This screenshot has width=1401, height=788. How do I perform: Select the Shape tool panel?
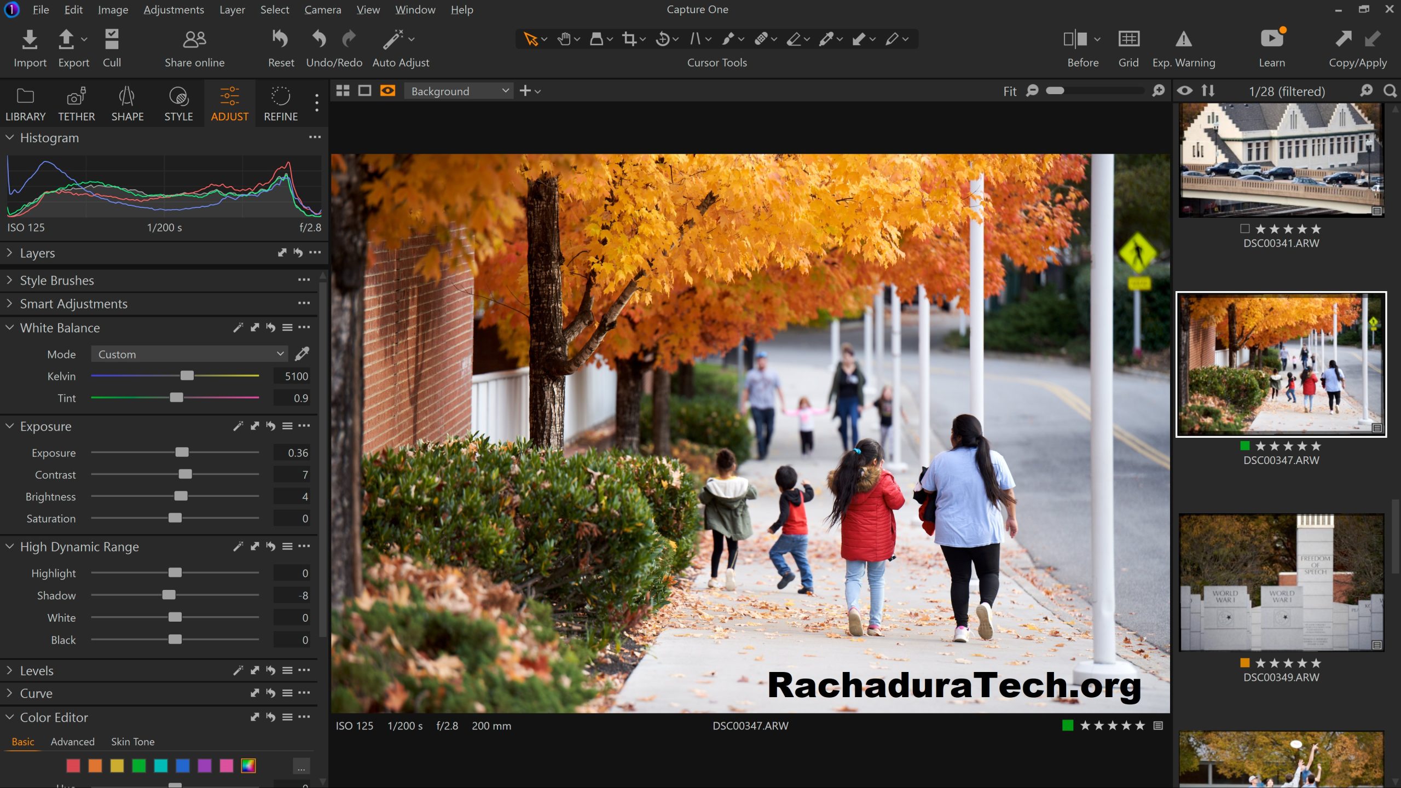[127, 104]
